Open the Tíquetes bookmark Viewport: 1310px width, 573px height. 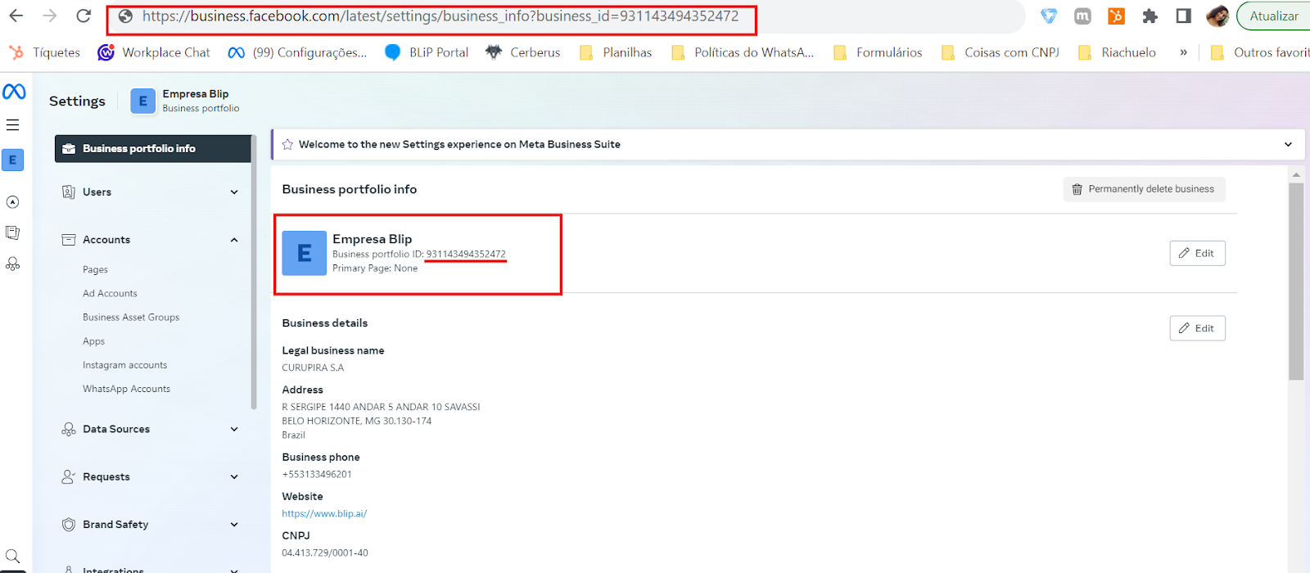pos(45,52)
